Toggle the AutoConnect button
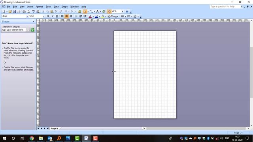 [109, 11]
